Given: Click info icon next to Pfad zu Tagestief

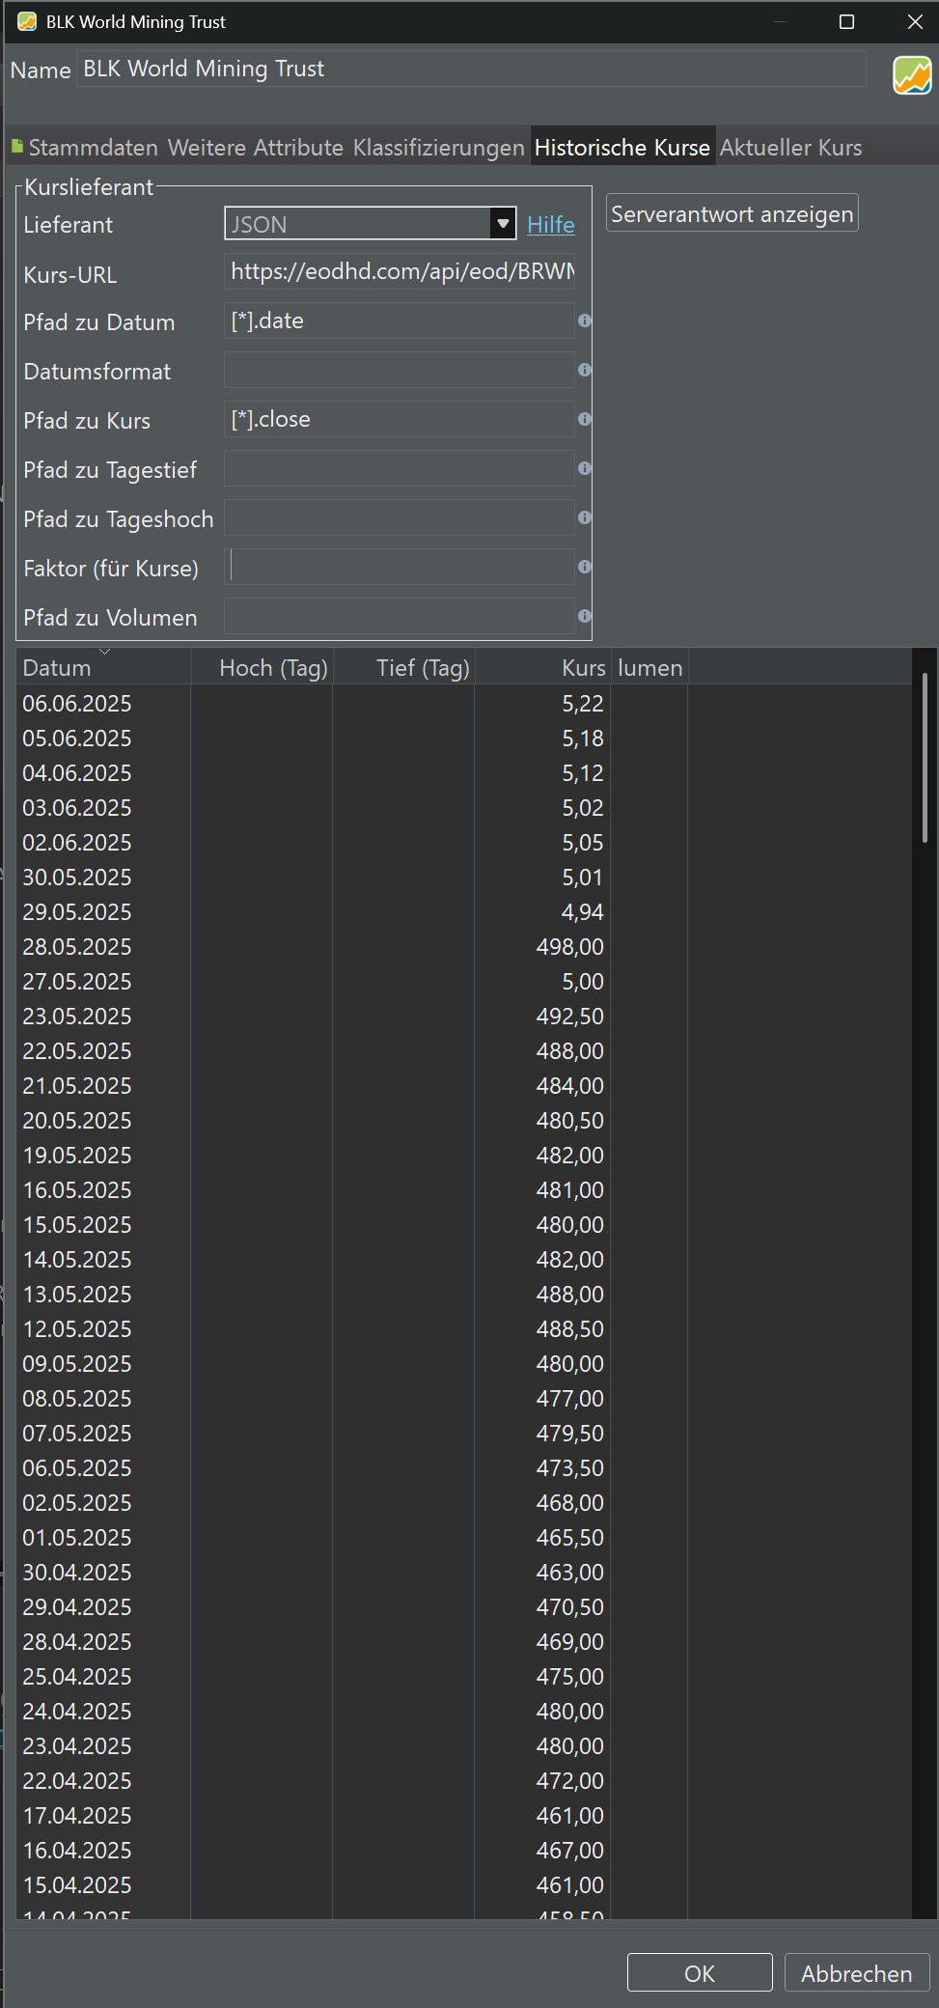Looking at the screenshot, I should 584,468.
